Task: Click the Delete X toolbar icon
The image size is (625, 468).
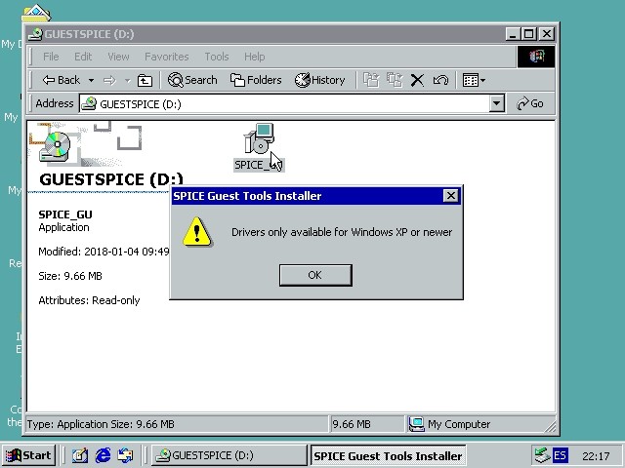Action: pyautogui.click(x=417, y=80)
